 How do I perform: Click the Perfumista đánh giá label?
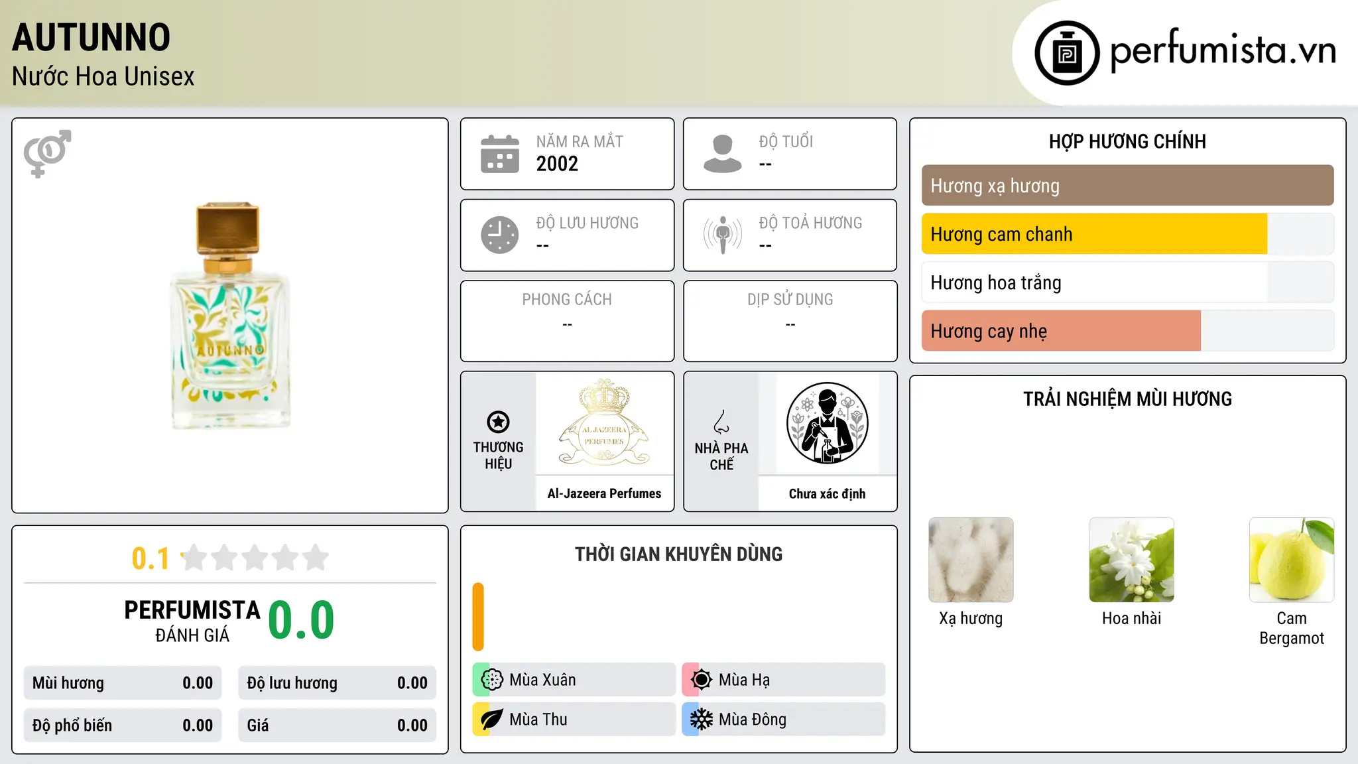tap(192, 621)
